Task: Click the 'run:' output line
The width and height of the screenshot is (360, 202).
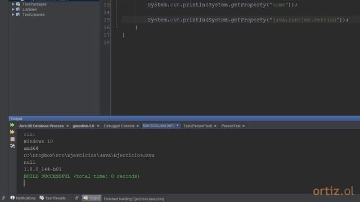Action: click(29, 135)
